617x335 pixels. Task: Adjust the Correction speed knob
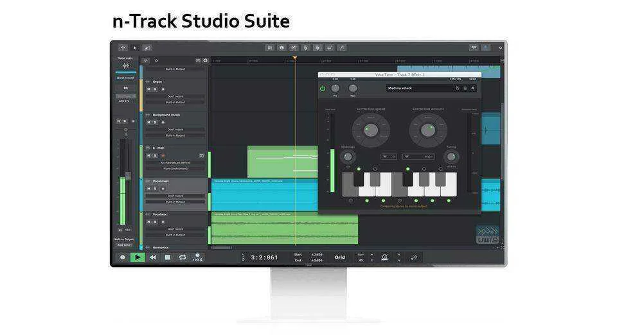point(371,130)
